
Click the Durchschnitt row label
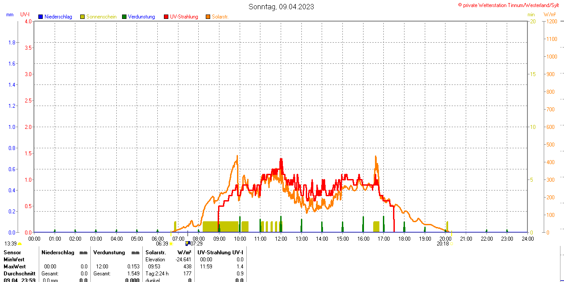point(19,274)
